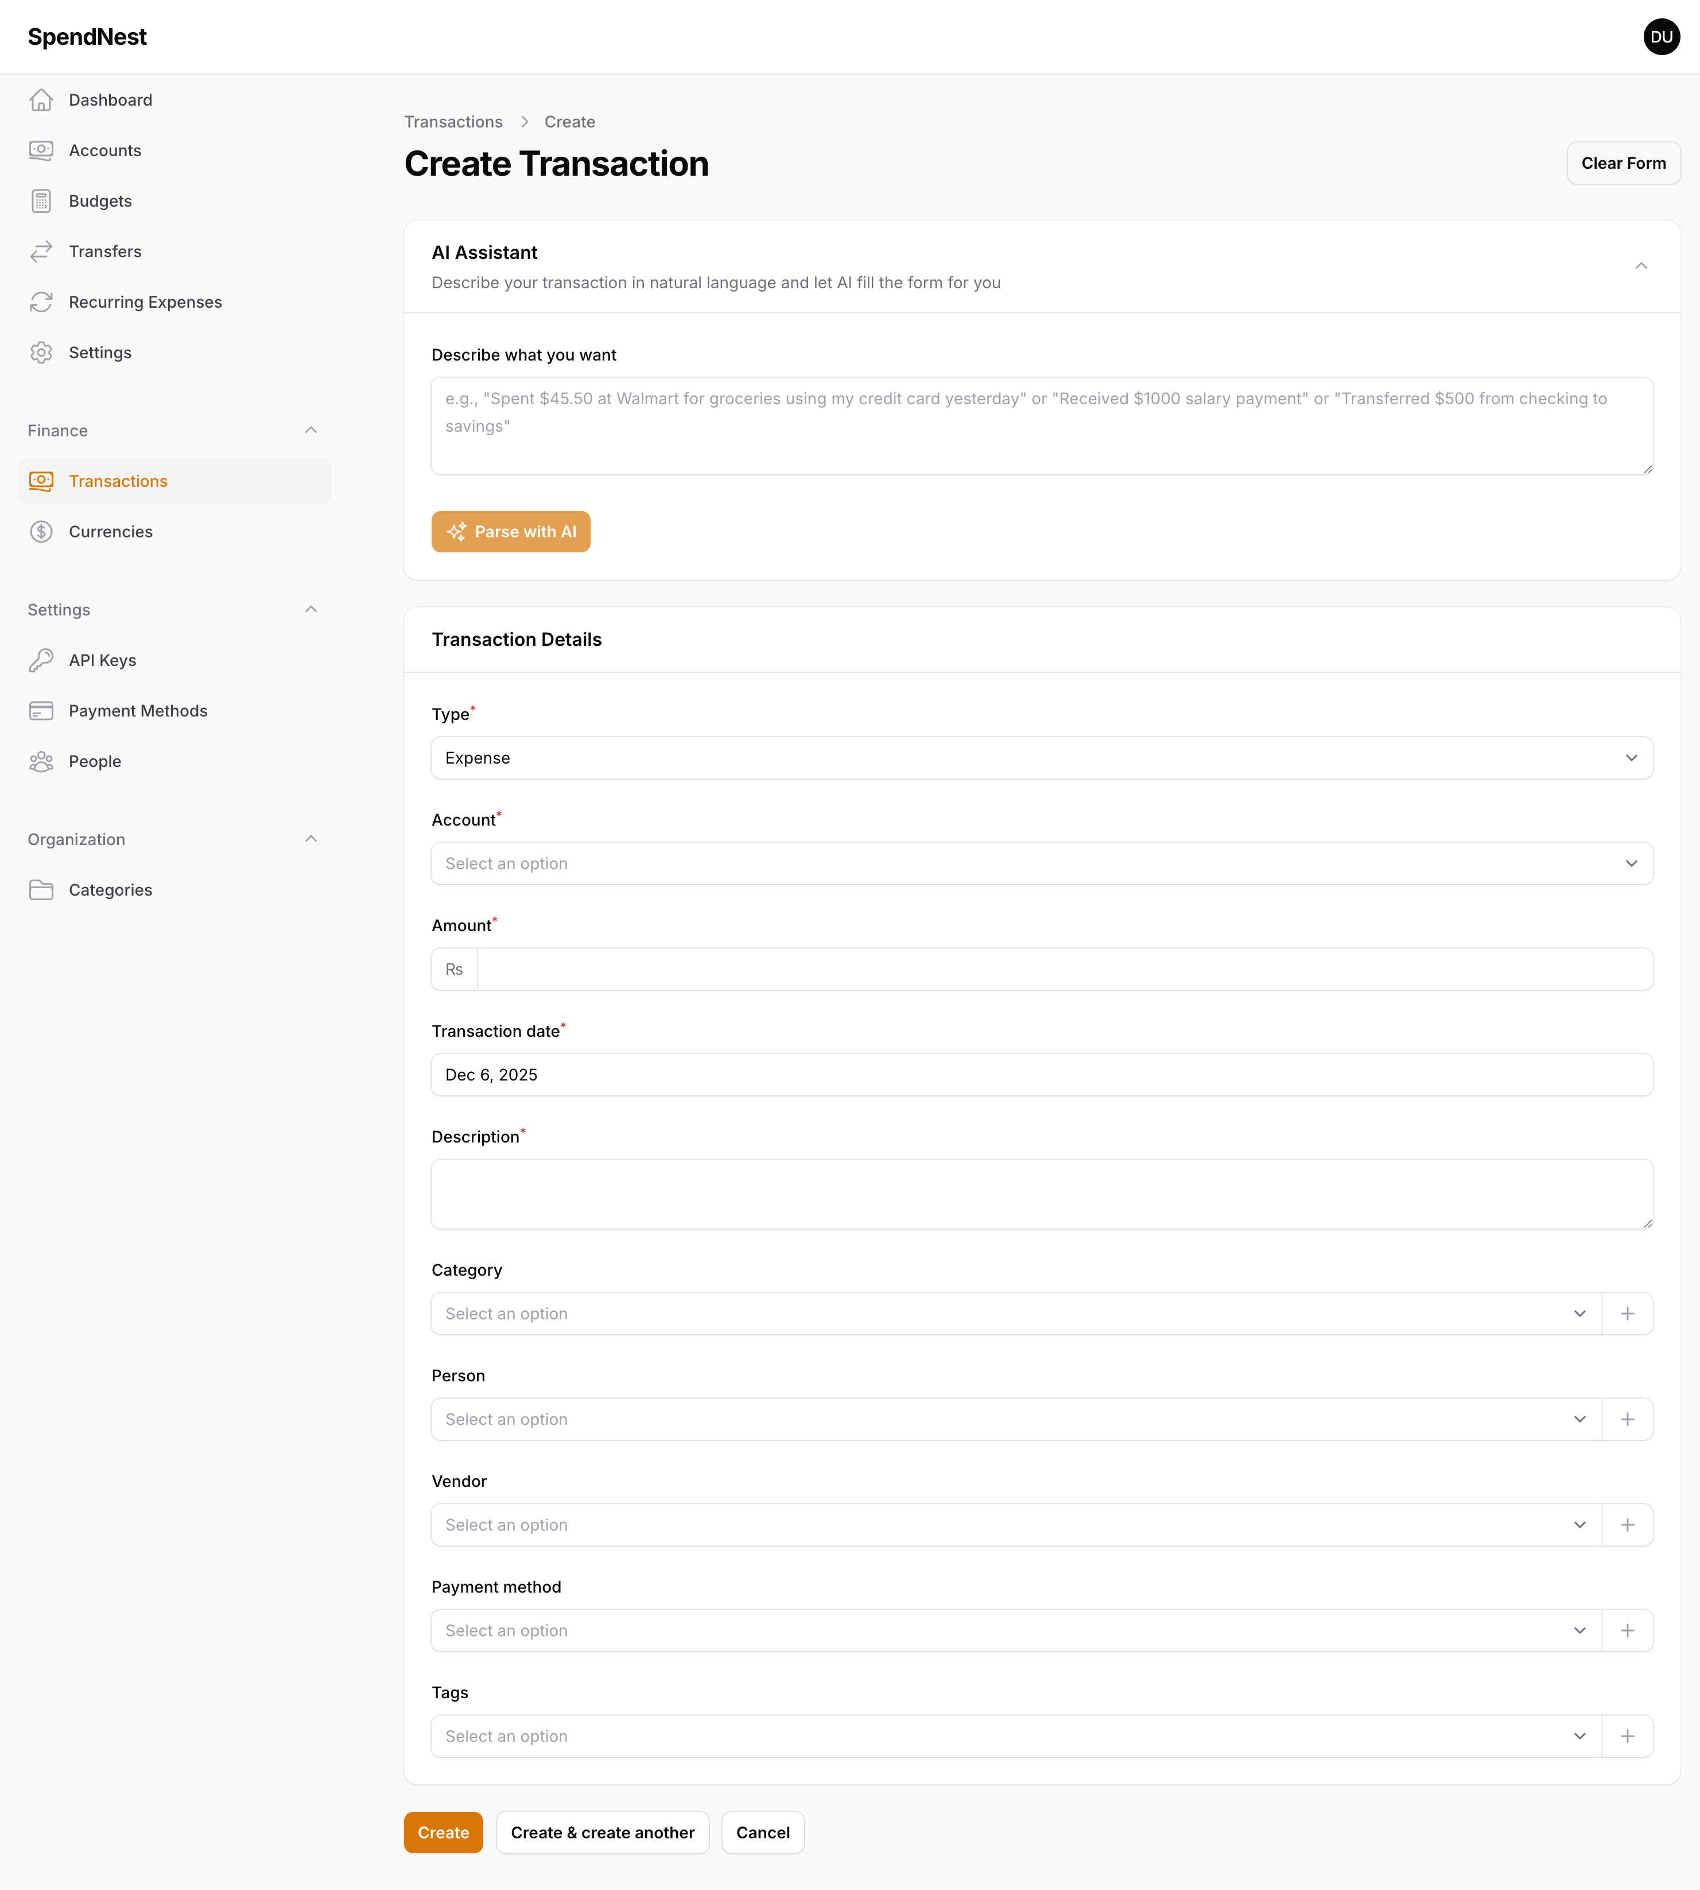Image resolution: width=1700 pixels, height=1890 pixels.
Task: Collapse the Finance sidebar group
Action: click(311, 431)
